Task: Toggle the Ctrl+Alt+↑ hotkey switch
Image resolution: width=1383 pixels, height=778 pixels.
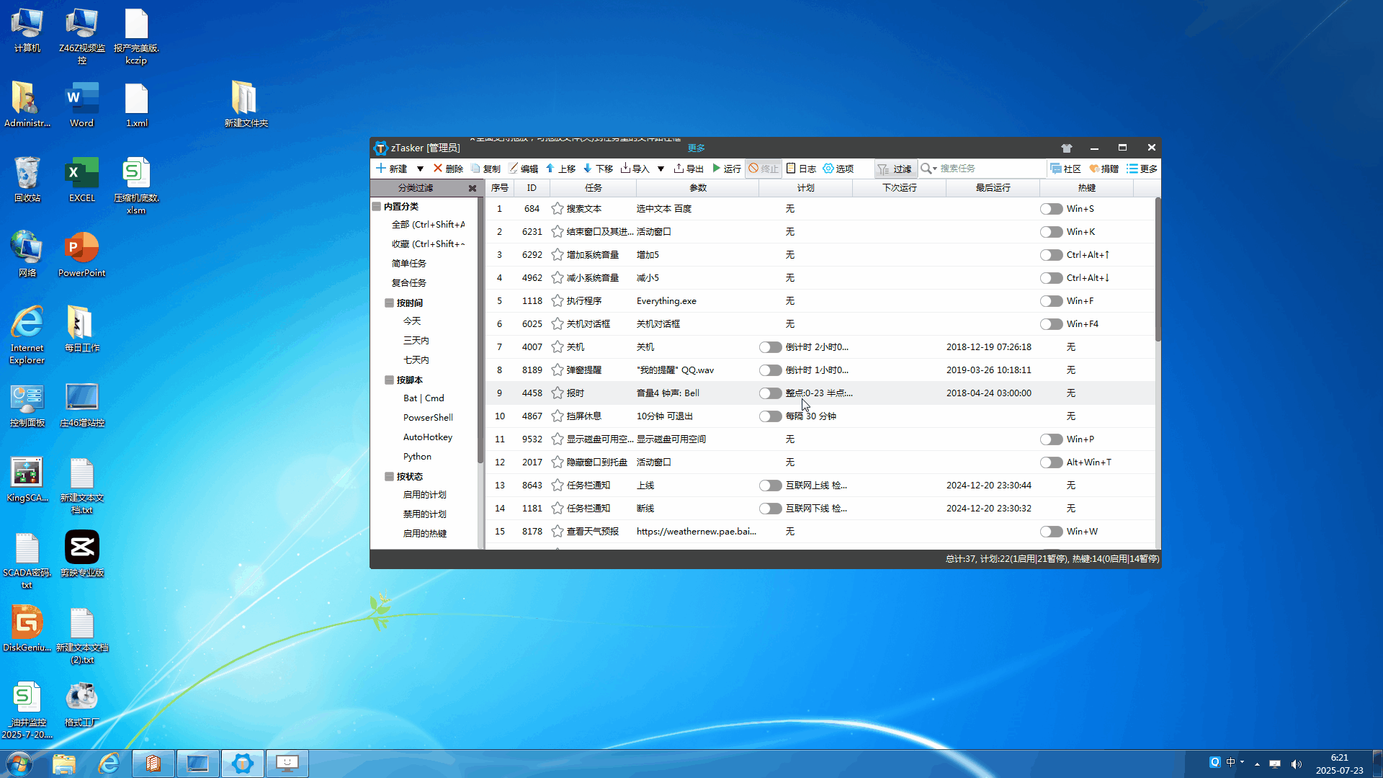Action: pos(1051,255)
